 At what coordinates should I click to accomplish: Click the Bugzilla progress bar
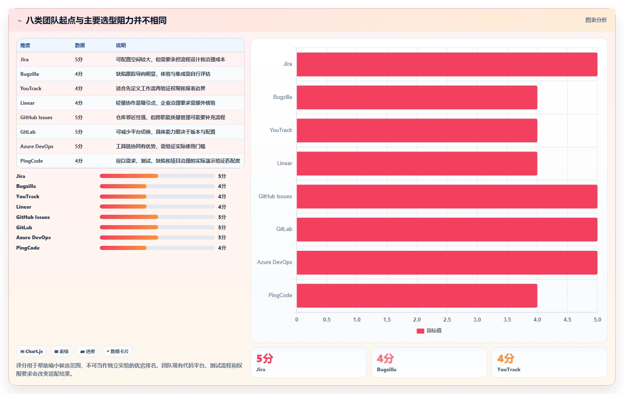click(157, 186)
